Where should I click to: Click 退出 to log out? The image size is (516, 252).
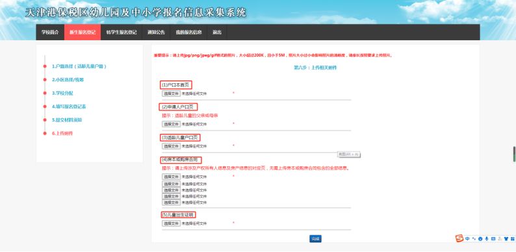tap(216, 32)
